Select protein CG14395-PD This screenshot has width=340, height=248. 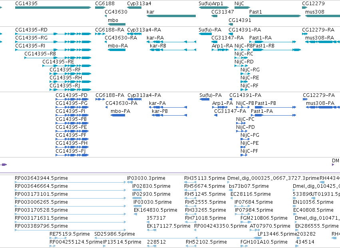click(72, 95)
